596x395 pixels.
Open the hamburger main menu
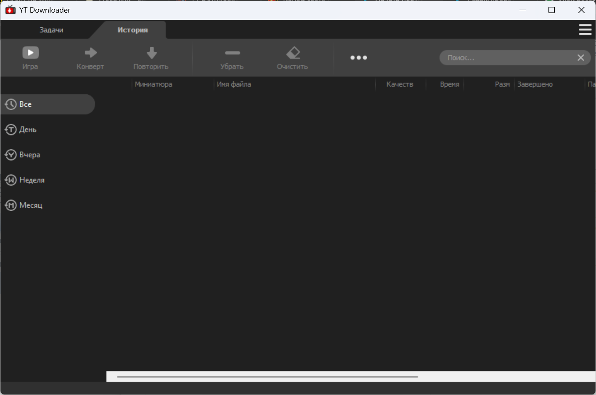click(x=585, y=29)
